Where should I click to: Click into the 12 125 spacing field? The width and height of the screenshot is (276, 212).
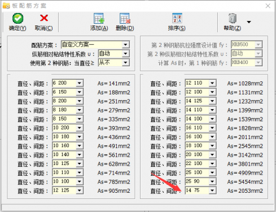click(x=64, y=191)
